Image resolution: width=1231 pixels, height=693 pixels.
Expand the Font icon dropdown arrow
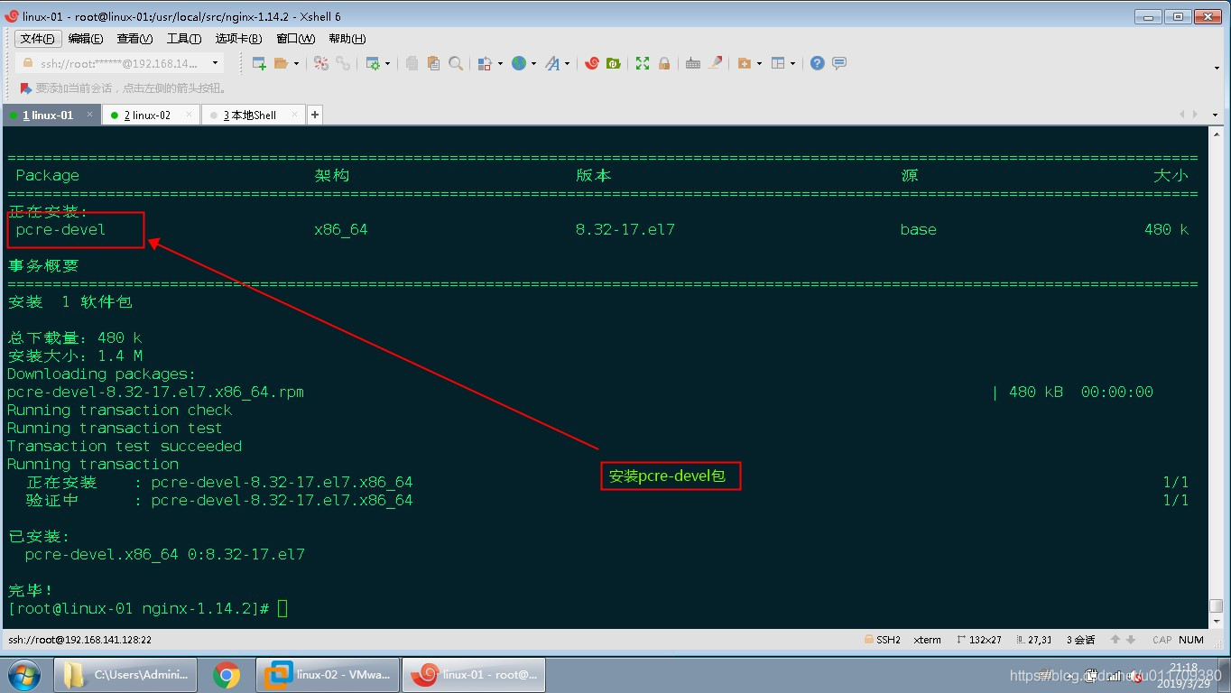(567, 63)
